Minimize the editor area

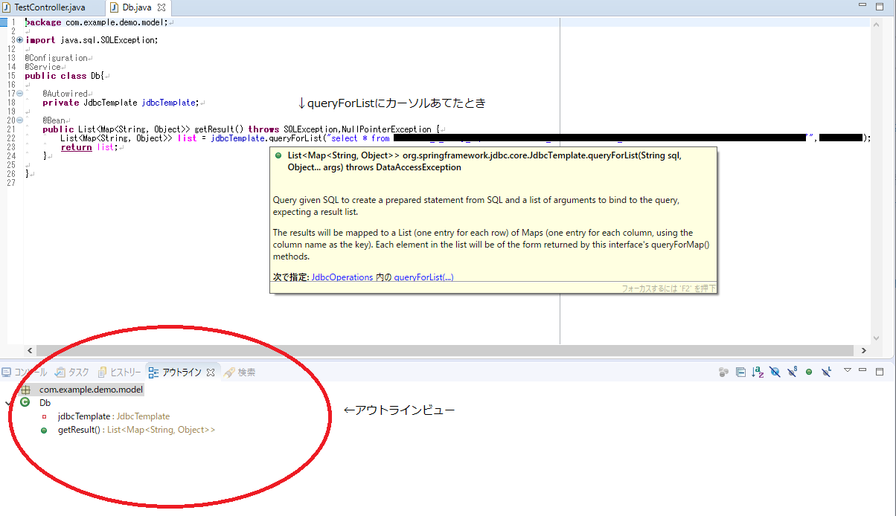863,5
